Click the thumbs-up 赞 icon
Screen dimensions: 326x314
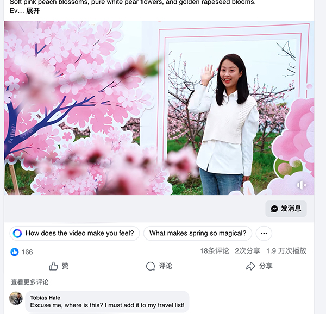[x=53, y=266]
